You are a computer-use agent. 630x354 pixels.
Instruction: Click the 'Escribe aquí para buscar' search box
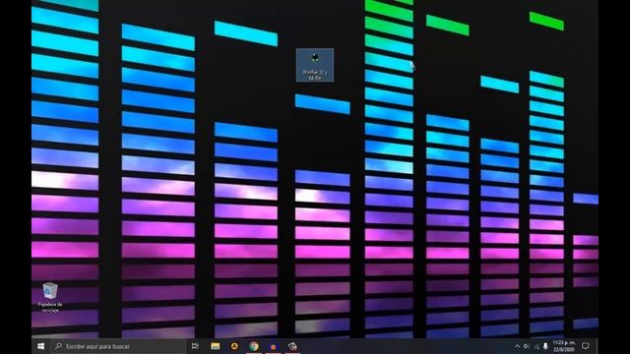click(x=119, y=346)
